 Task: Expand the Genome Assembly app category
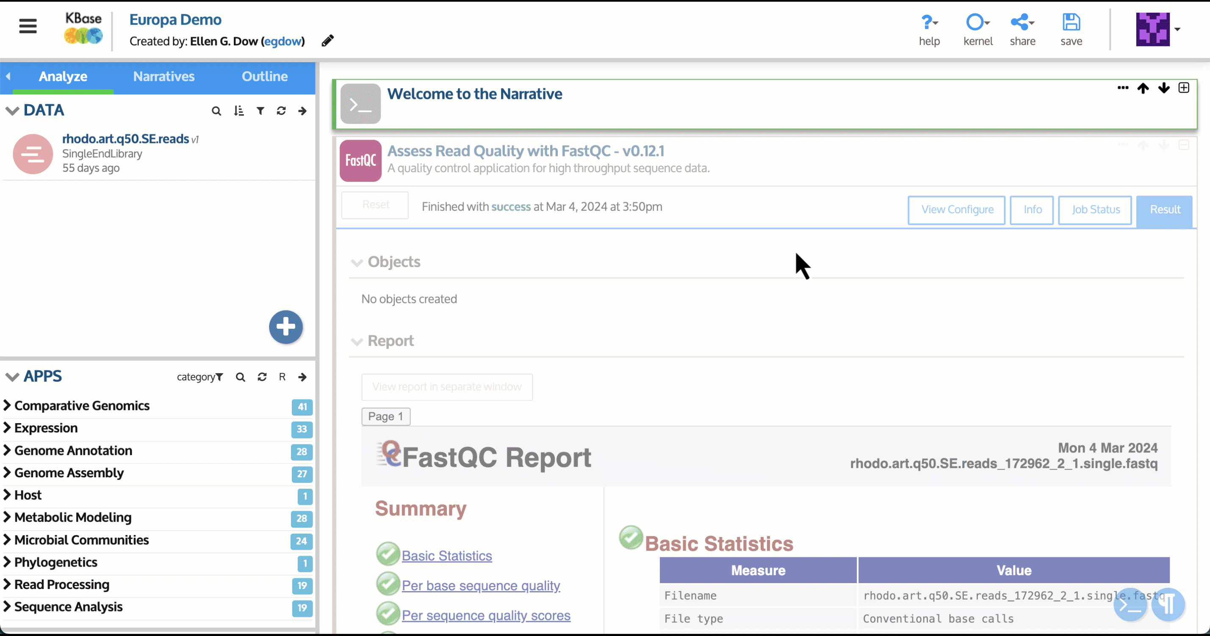pos(69,473)
